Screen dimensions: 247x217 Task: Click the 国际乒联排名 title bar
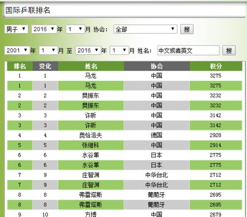124,10
